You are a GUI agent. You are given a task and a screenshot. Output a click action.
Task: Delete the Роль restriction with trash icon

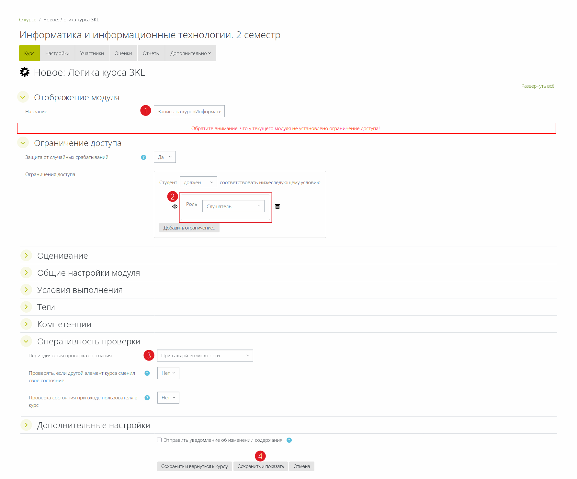277,206
